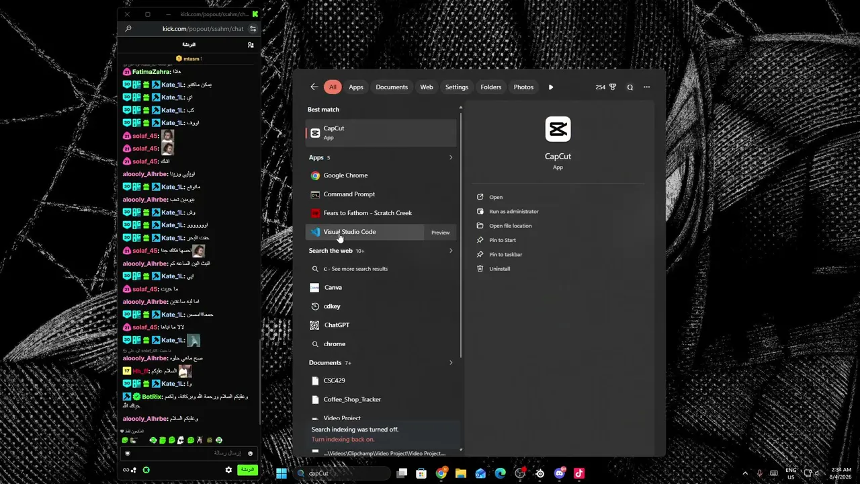Expand the Documents results section
Viewport: 860px width, 484px height.
(x=451, y=363)
